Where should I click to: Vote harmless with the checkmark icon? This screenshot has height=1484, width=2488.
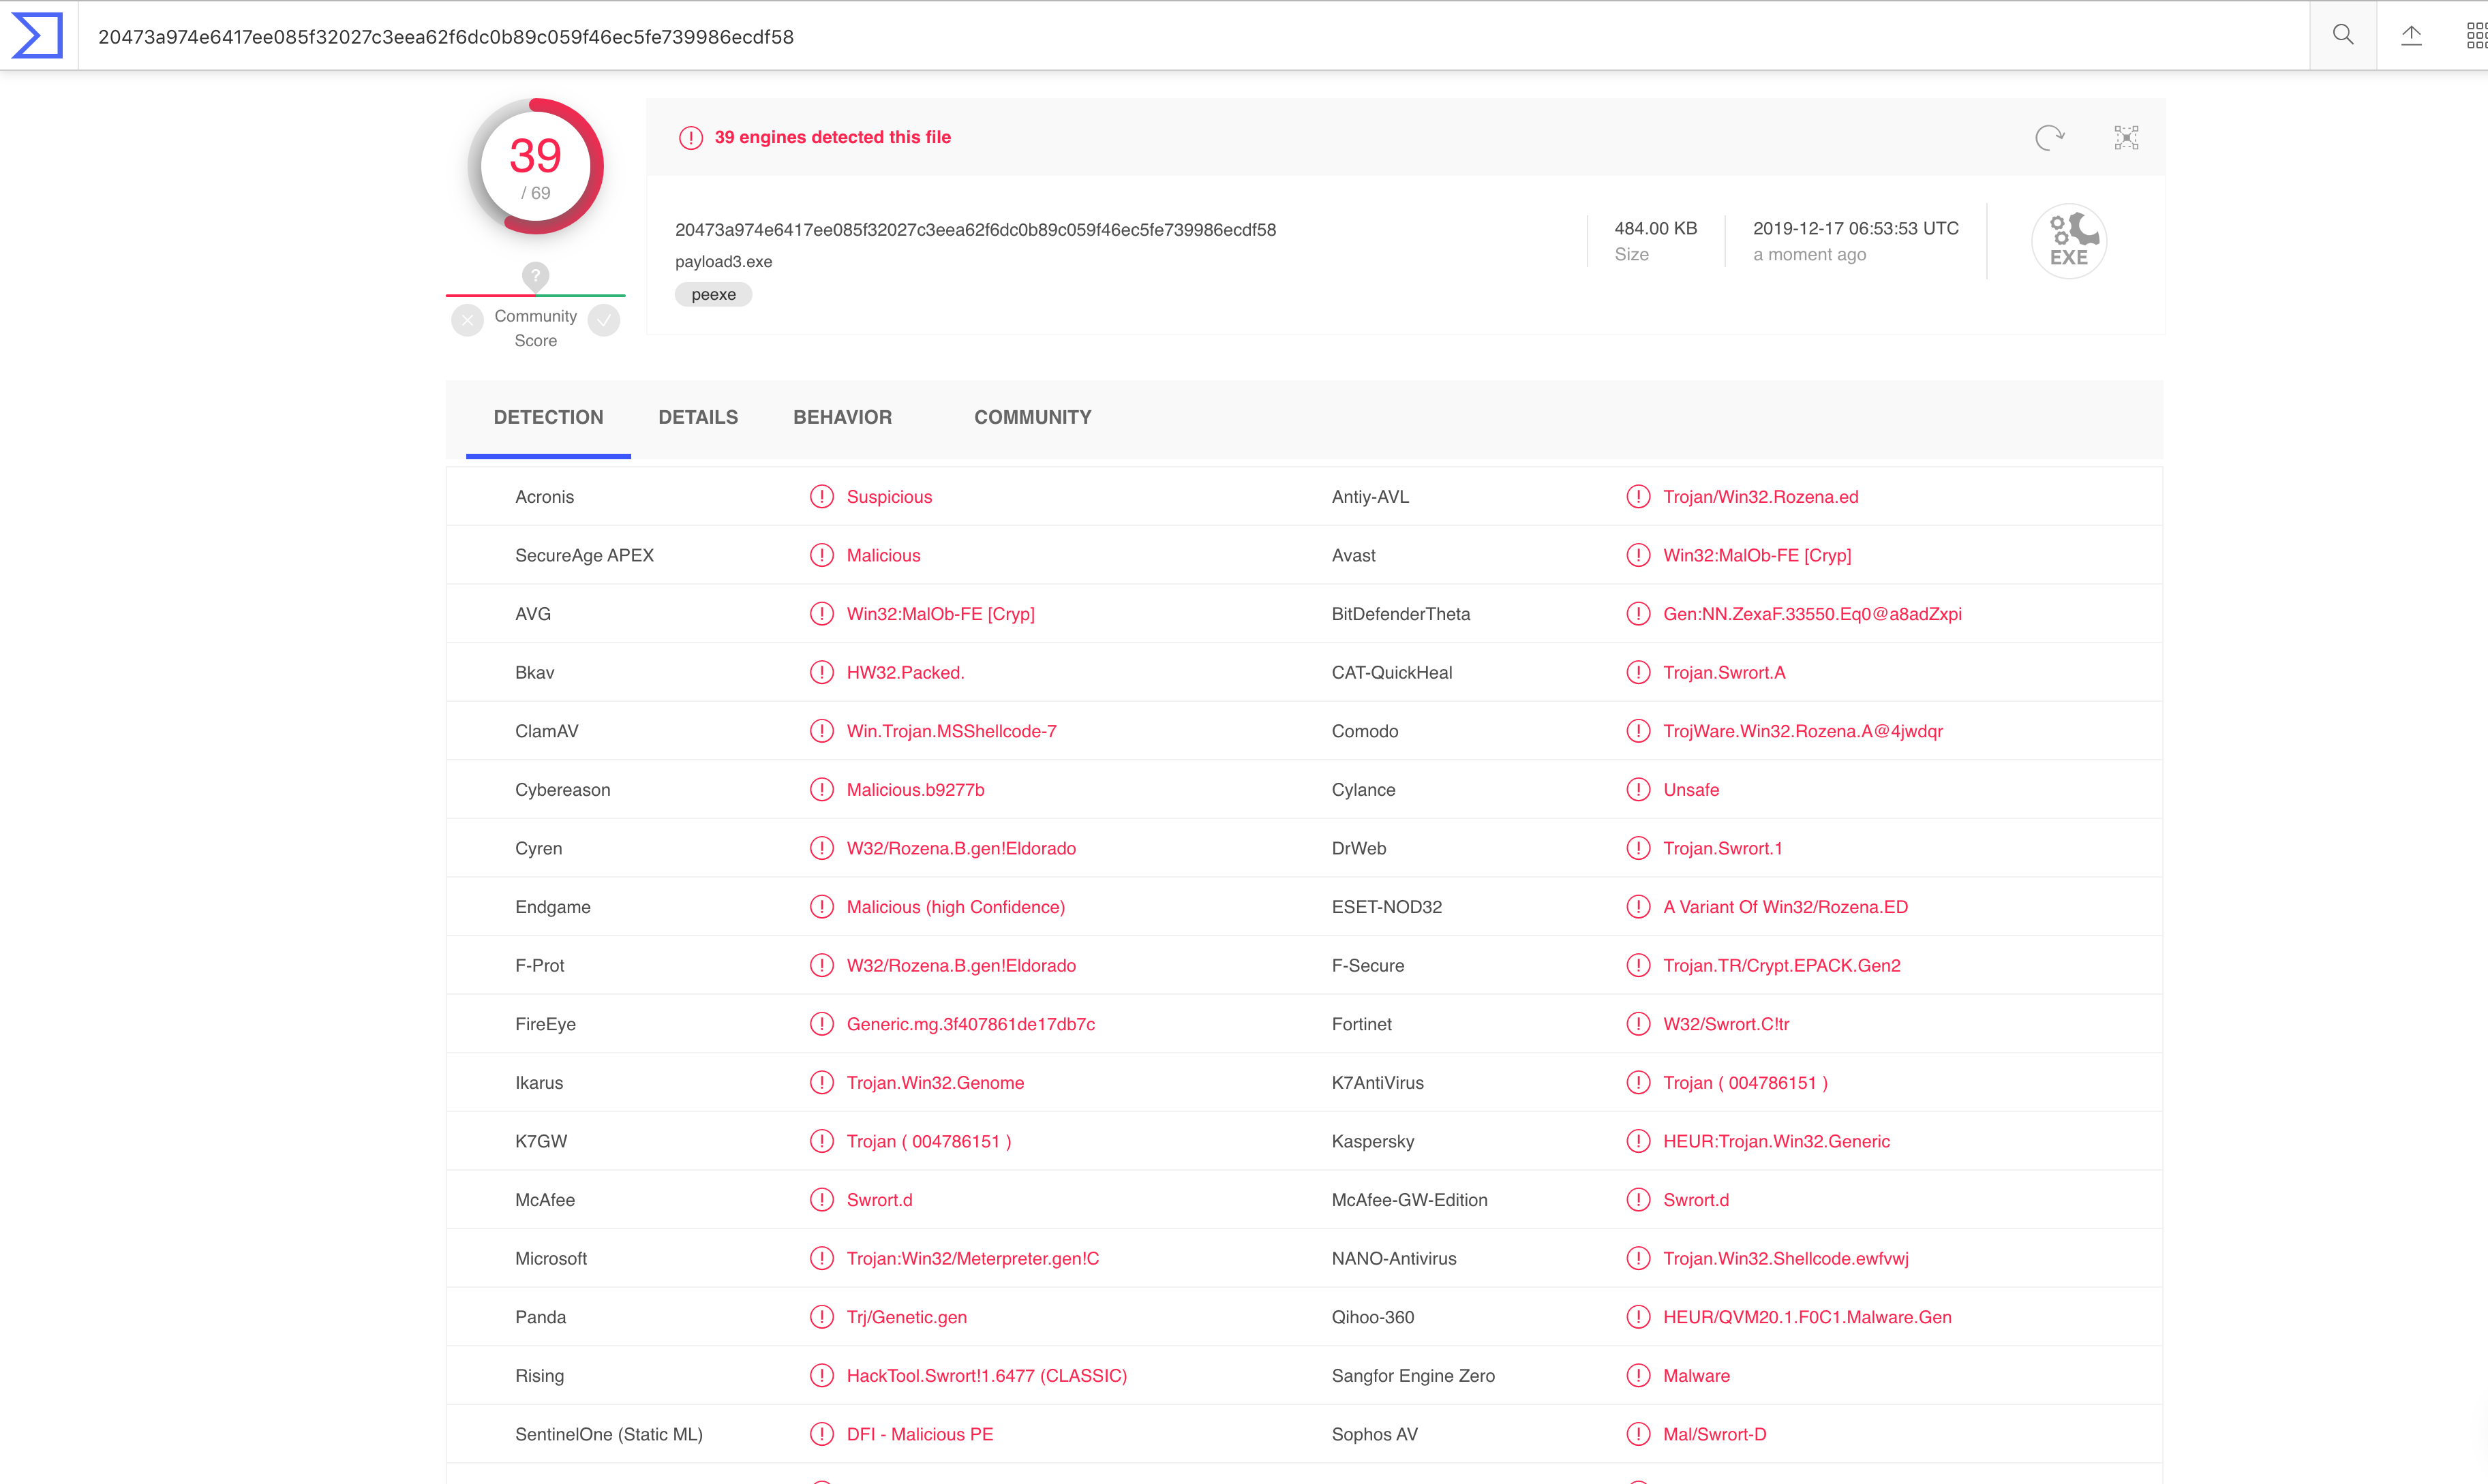(x=604, y=321)
